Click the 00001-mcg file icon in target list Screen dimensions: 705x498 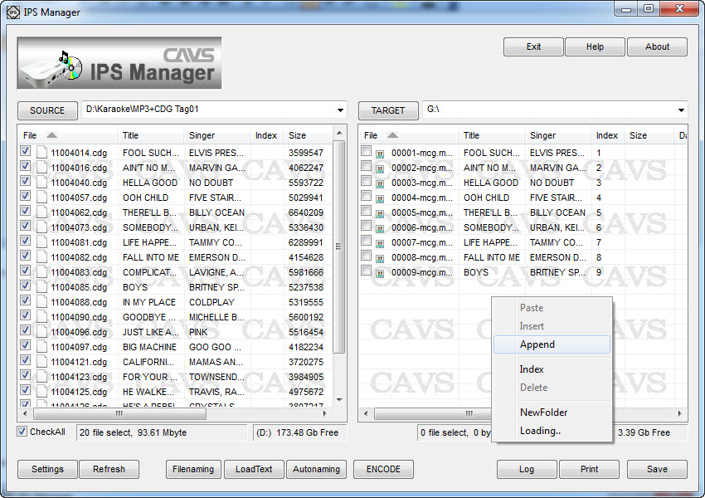click(x=380, y=154)
